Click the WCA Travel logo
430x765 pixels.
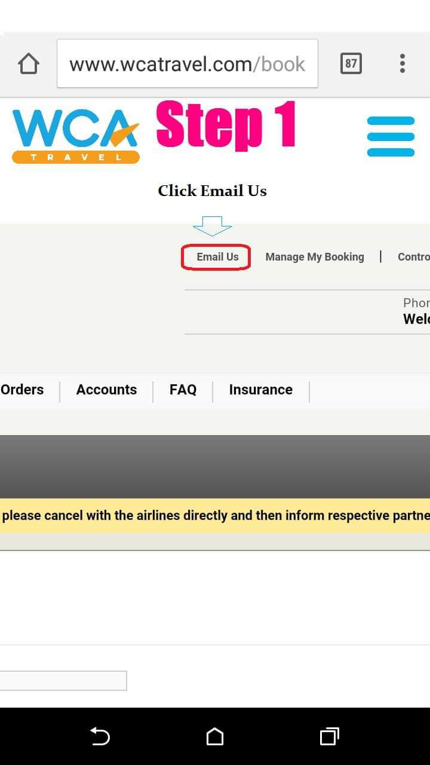coord(76,136)
